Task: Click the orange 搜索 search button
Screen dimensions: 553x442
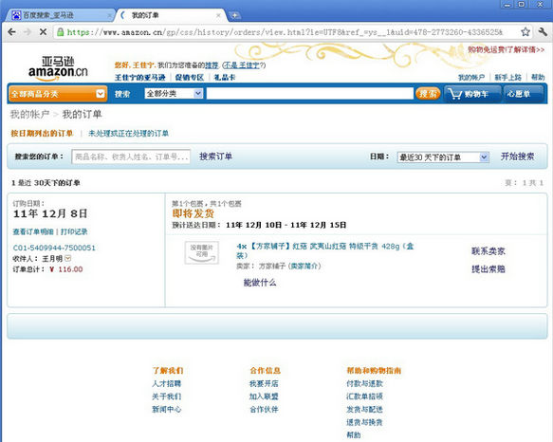Action: click(428, 94)
